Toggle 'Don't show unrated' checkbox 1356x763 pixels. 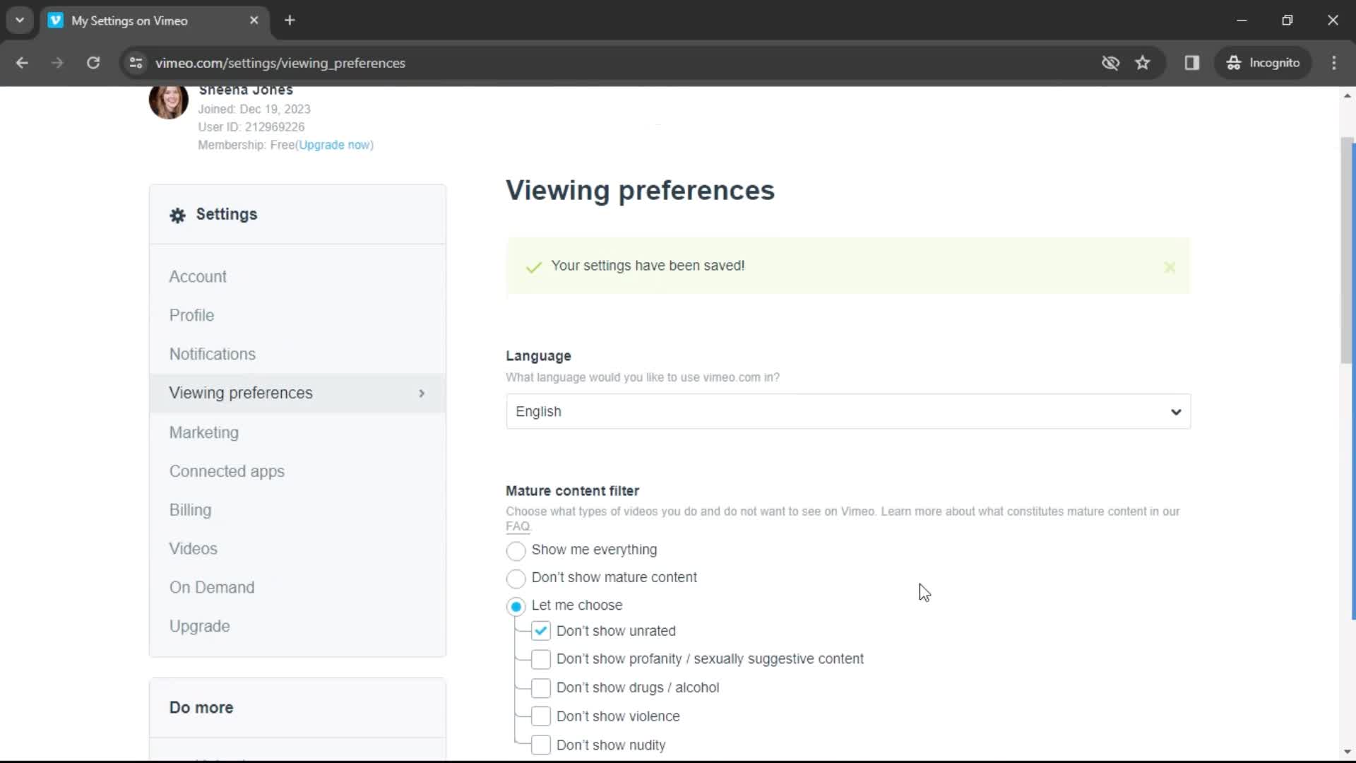coord(542,631)
